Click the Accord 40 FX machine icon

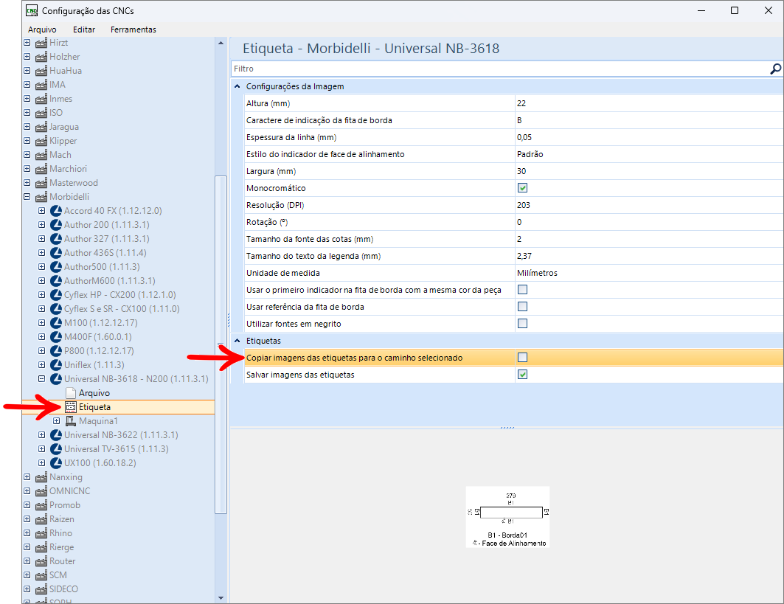pyautogui.click(x=56, y=211)
